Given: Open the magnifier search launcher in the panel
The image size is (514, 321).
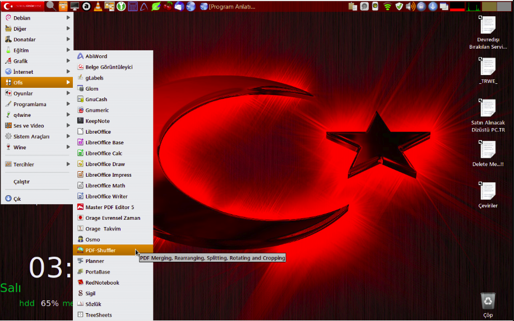Looking at the screenshot, I should click(51, 6).
